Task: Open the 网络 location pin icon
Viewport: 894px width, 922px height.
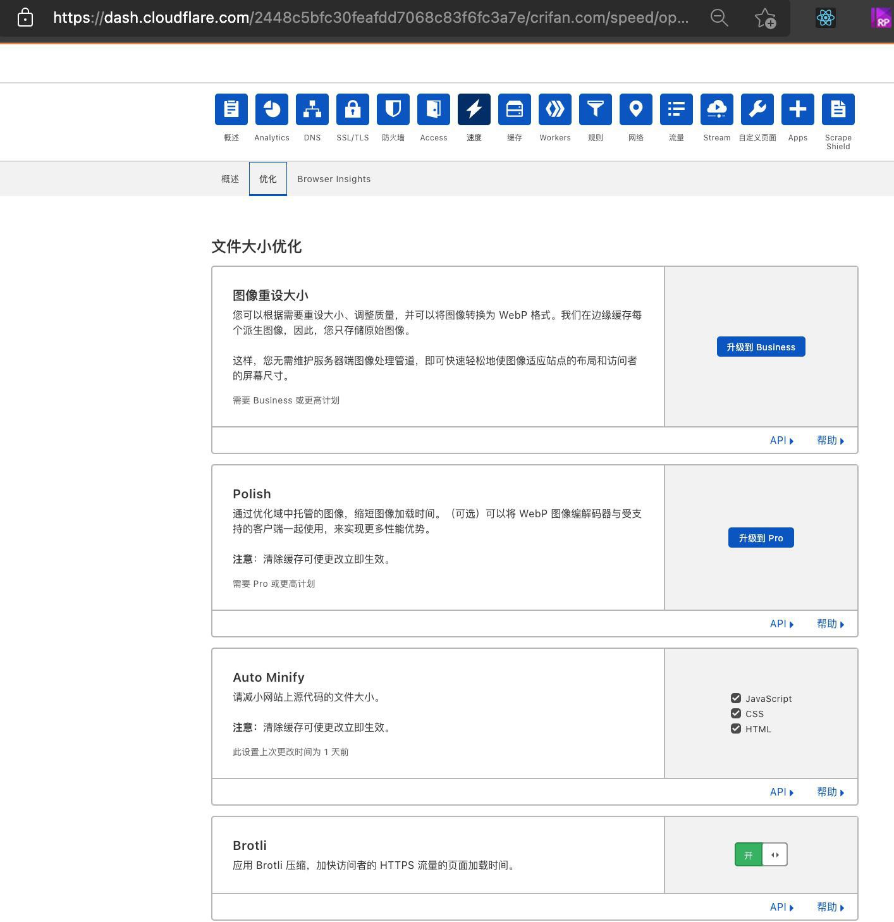Action: pyautogui.click(x=636, y=109)
